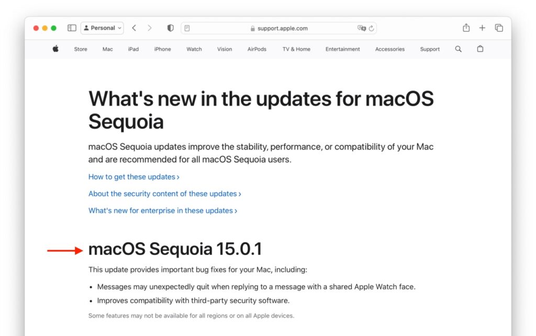Click the Apple logo in the navigation bar
The width and height of the screenshot is (536, 336).
tap(55, 49)
